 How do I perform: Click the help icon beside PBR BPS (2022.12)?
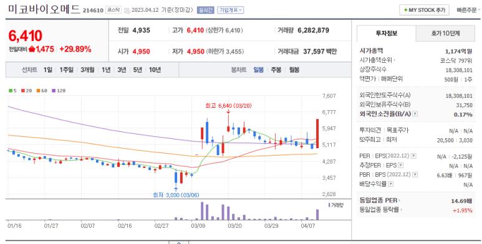[415, 175]
